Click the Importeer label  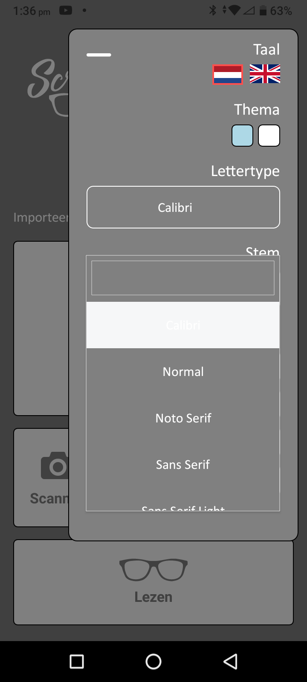(43, 217)
